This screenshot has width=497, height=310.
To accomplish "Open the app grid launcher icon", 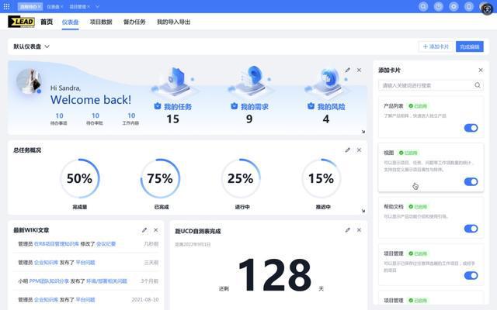I will pos(6,6).
